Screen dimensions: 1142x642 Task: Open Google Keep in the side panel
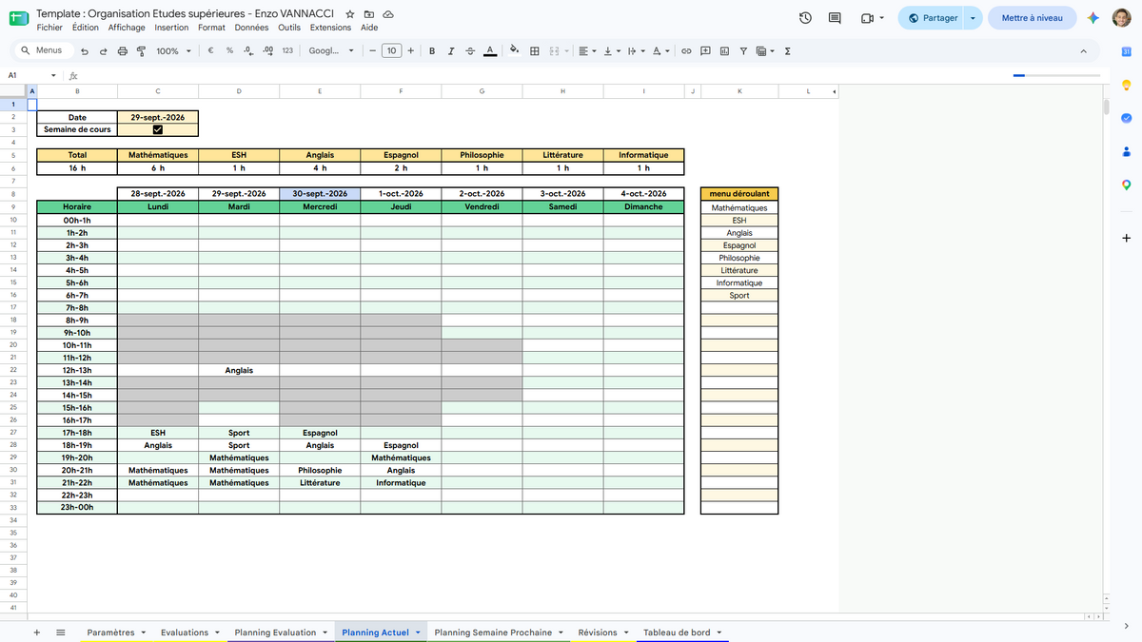click(1126, 85)
